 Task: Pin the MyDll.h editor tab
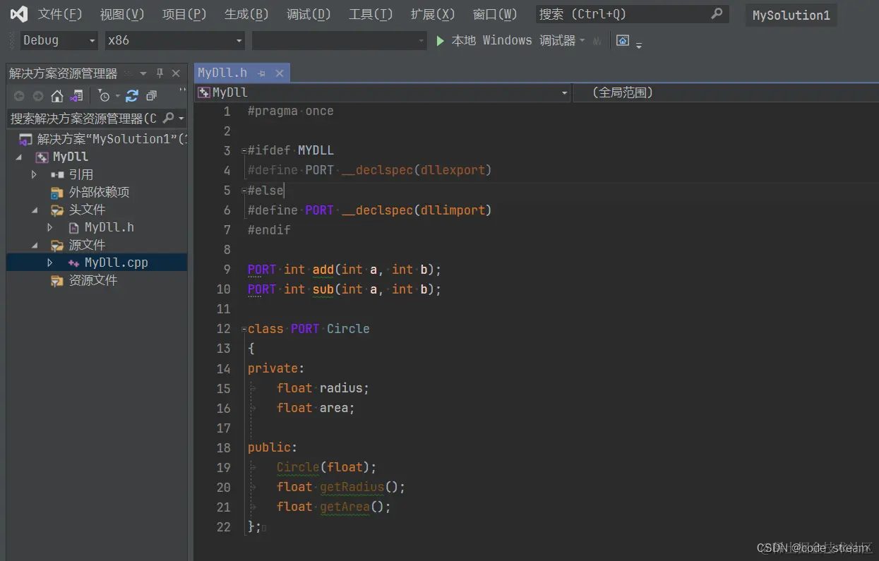coord(262,73)
